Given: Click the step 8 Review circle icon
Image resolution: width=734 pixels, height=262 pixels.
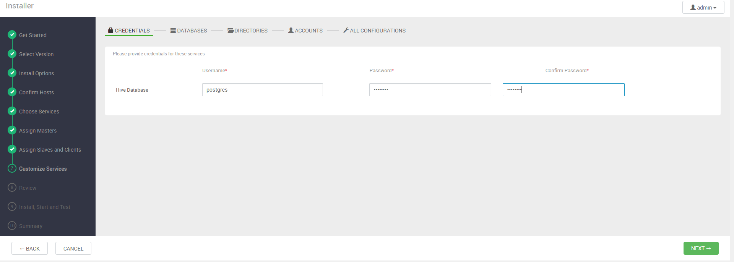Looking at the screenshot, I should point(12,188).
